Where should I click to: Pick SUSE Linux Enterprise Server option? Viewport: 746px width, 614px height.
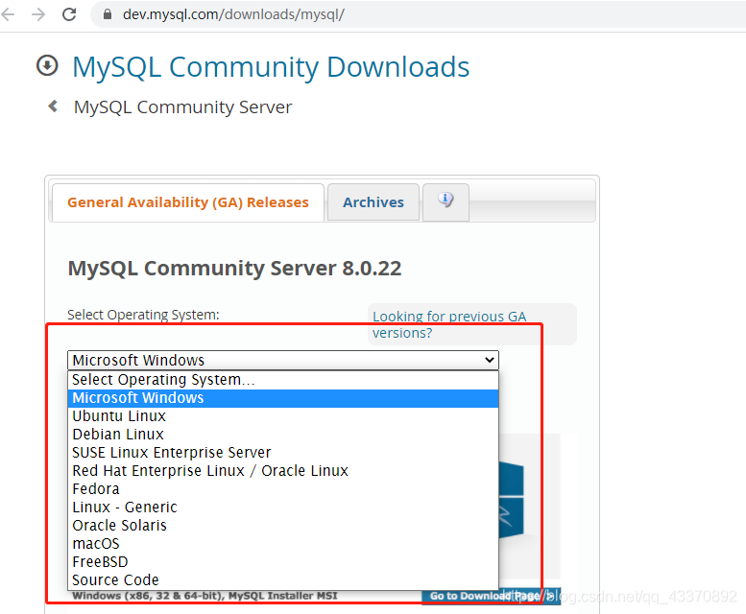pos(283,453)
